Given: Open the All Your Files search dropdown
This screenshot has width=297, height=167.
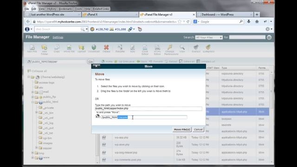Looking at the screenshot, I should coord(209,38).
